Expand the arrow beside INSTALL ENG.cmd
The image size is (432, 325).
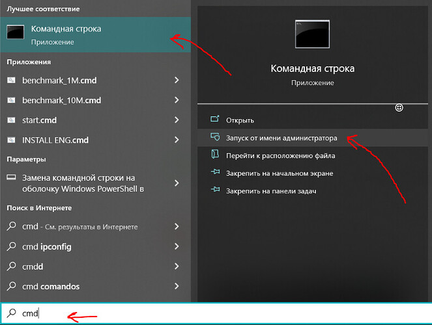tap(177, 140)
